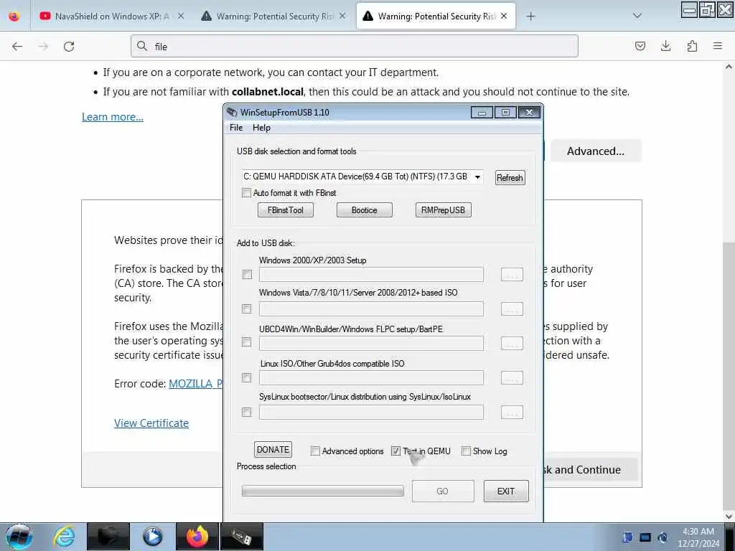
Task: Open the View Certificate link
Action: tap(151, 423)
